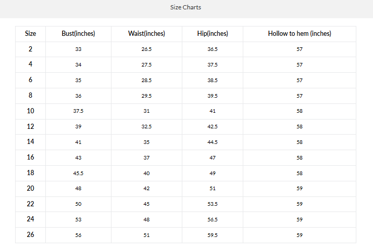Select the size 14 row label
This screenshot has height=251, width=373.
tap(30, 141)
